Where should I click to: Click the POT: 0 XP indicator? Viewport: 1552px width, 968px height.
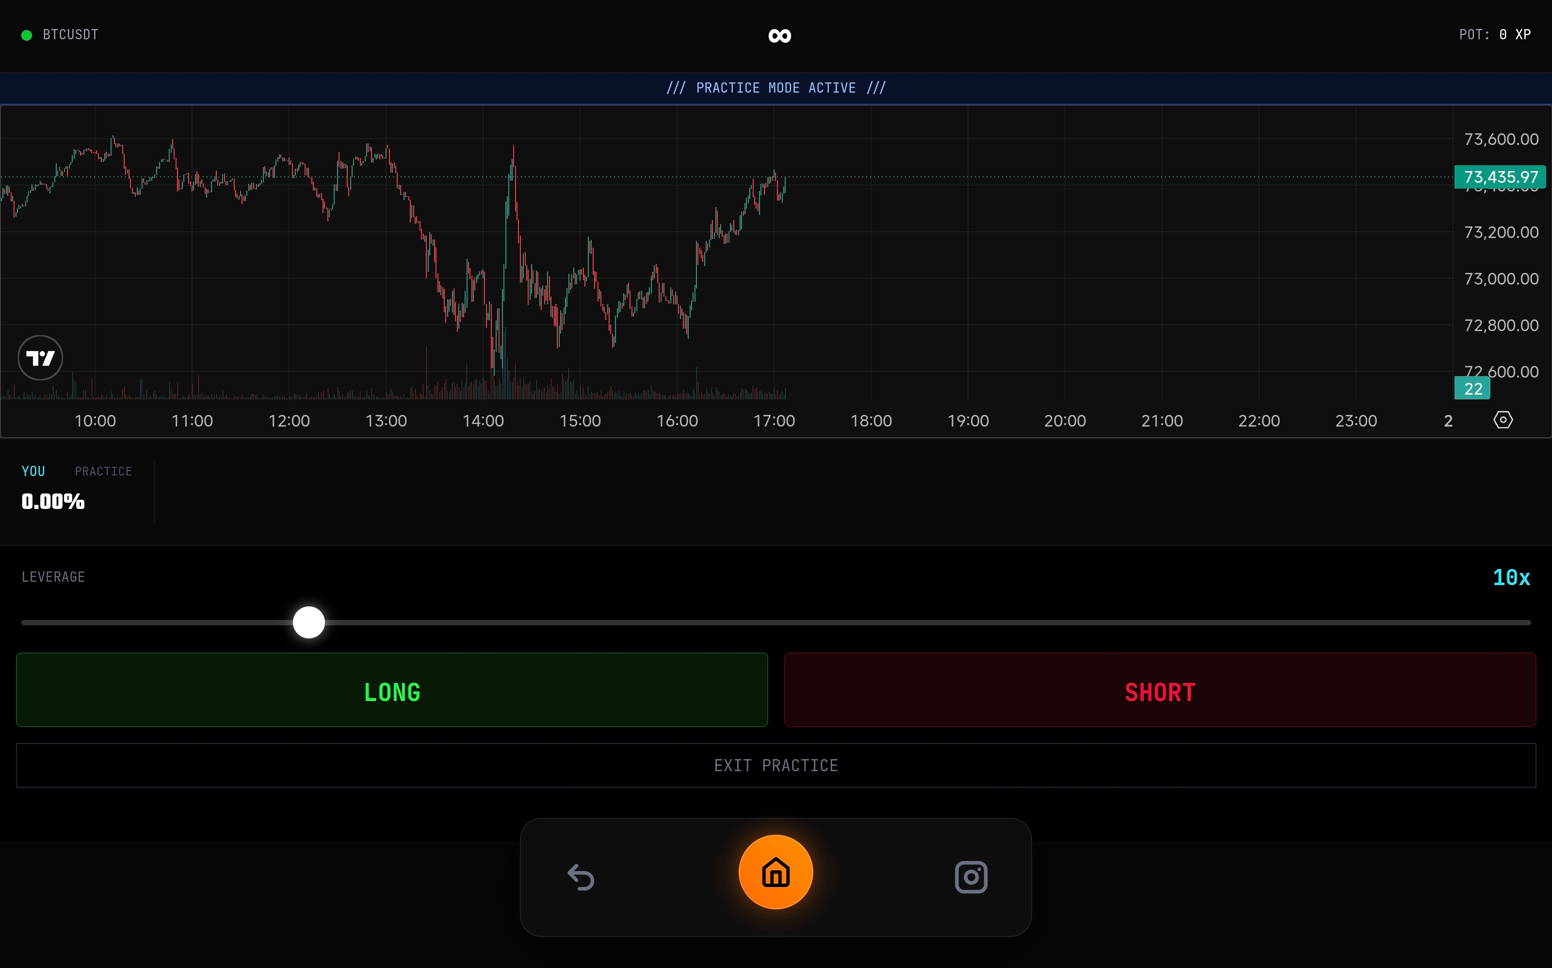pos(1495,34)
